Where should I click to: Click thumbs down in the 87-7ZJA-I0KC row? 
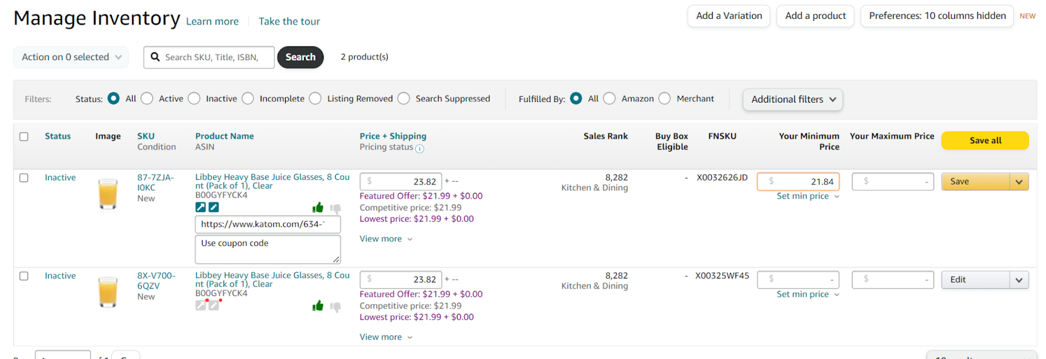tap(335, 209)
